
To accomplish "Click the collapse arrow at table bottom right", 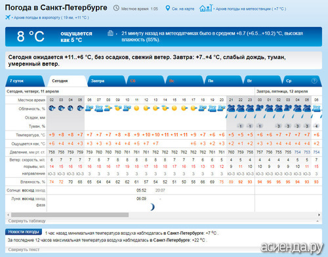I will (318, 221).
